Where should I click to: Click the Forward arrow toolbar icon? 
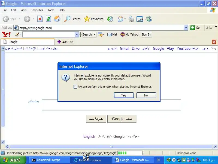pos(27,19)
